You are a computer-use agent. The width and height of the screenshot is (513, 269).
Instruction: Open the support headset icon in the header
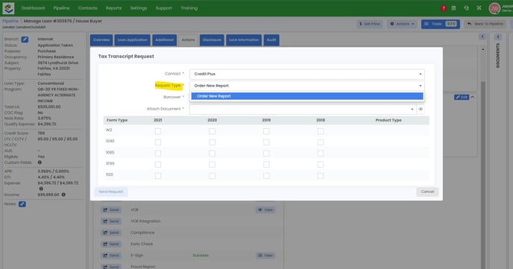tap(466, 8)
